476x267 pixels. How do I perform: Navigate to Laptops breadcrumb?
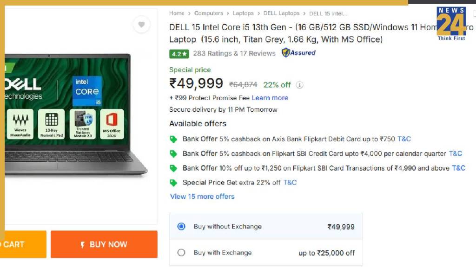click(243, 13)
